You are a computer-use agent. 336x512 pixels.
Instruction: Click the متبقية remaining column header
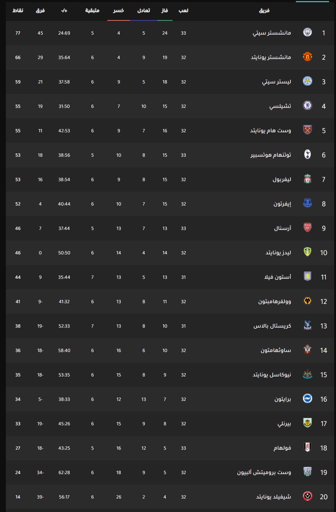coord(92,11)
